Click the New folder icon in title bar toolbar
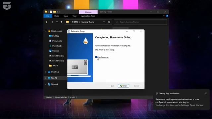212x119 pixels. tap(54, 12)
